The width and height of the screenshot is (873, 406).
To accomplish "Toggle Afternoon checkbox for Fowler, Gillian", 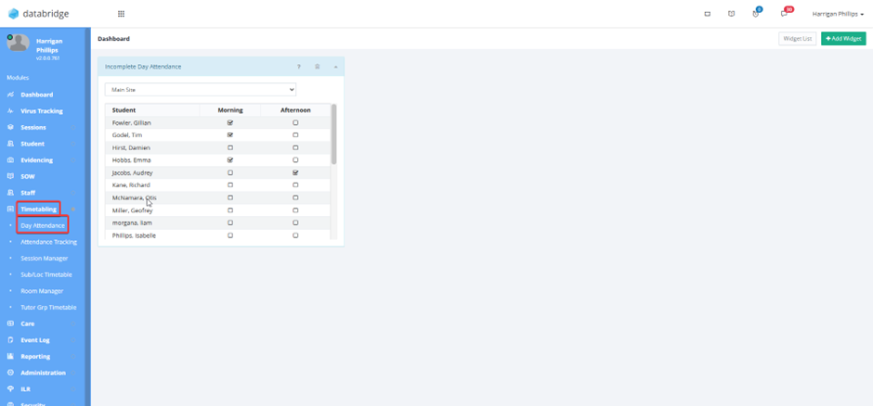I will tap(295, 122).
